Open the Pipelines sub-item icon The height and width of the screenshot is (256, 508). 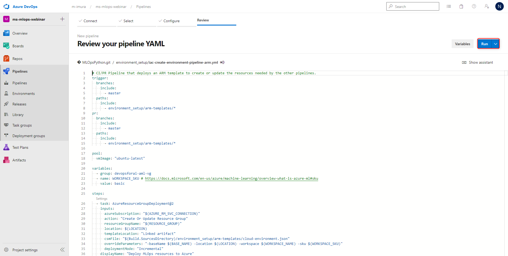(x=6, y=83)
